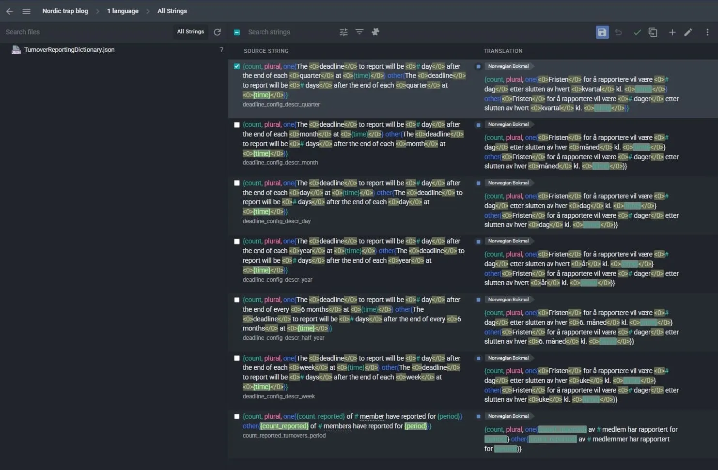Screen dimensions: 718x470
Task: Click the identifier deadline_config_descr_quarter
Action: [281, 105]
